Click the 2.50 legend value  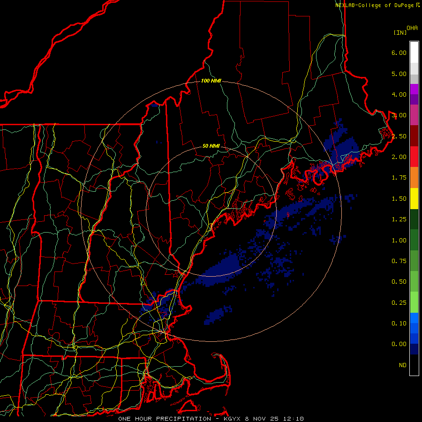point(399,136)
